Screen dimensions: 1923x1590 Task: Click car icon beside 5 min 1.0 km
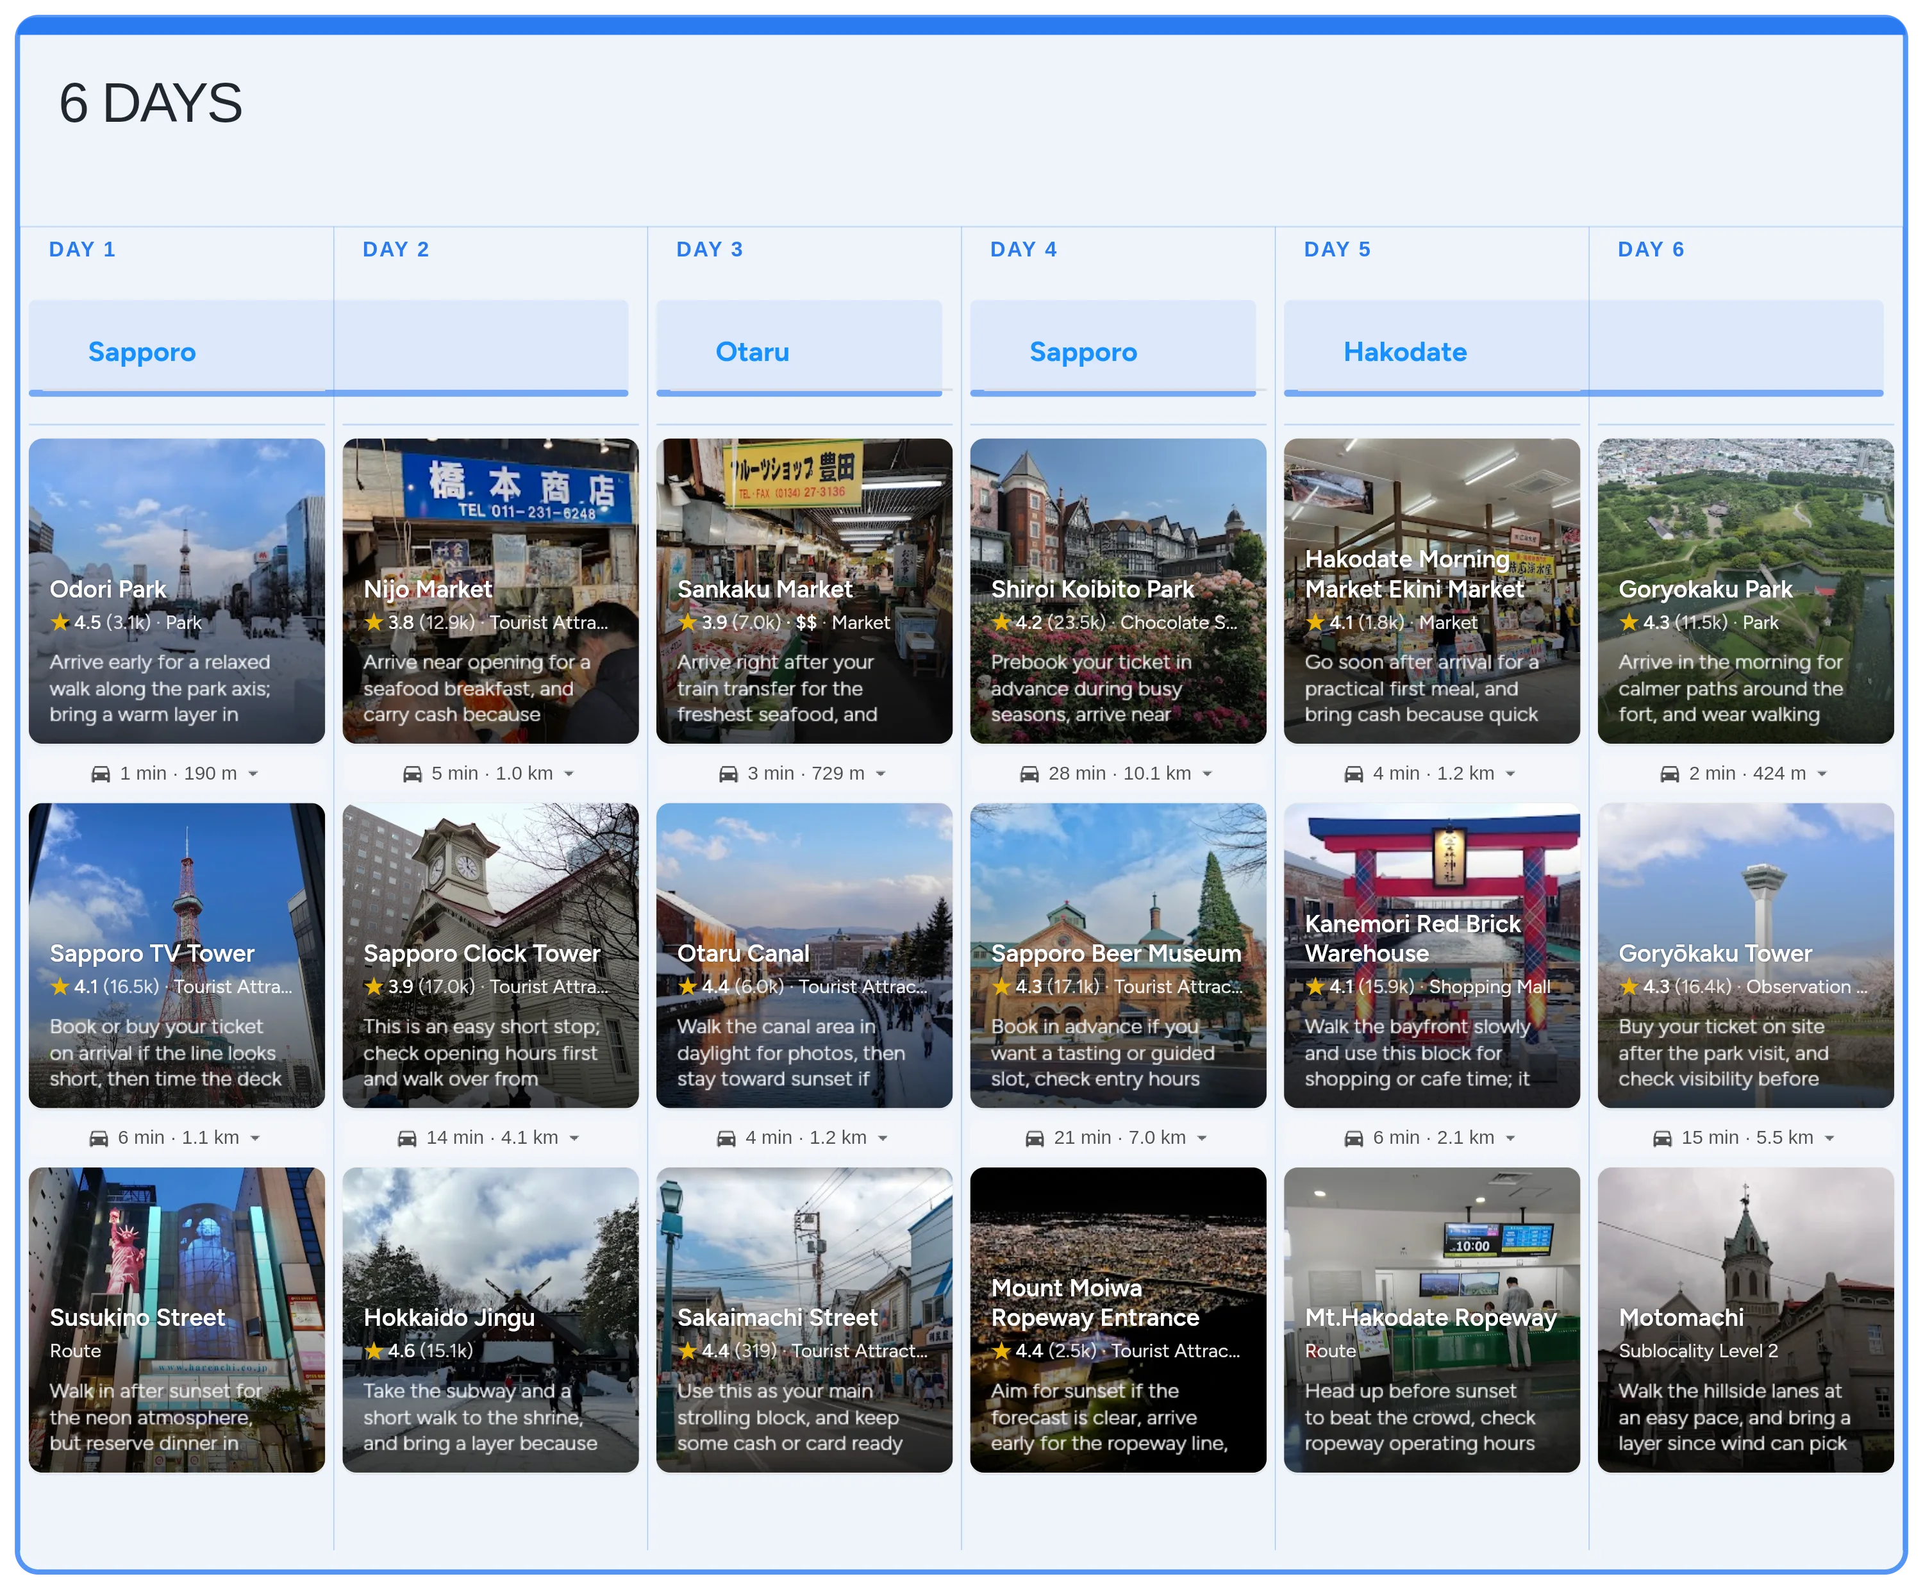point(413,774)
